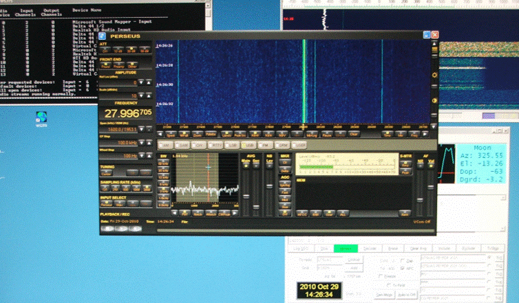
Task: Click the NB Lev slider handle
Action: pos(269,186)
